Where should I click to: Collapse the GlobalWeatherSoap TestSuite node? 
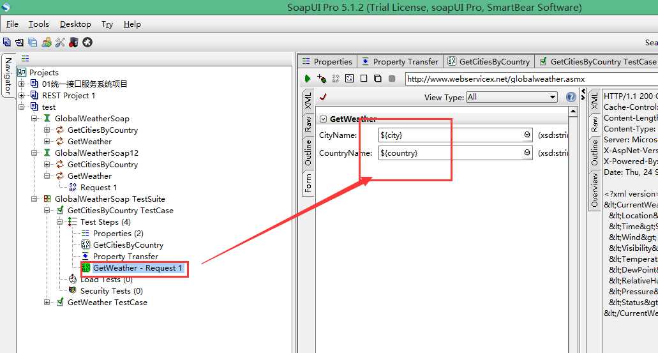(x=34, y=199)
